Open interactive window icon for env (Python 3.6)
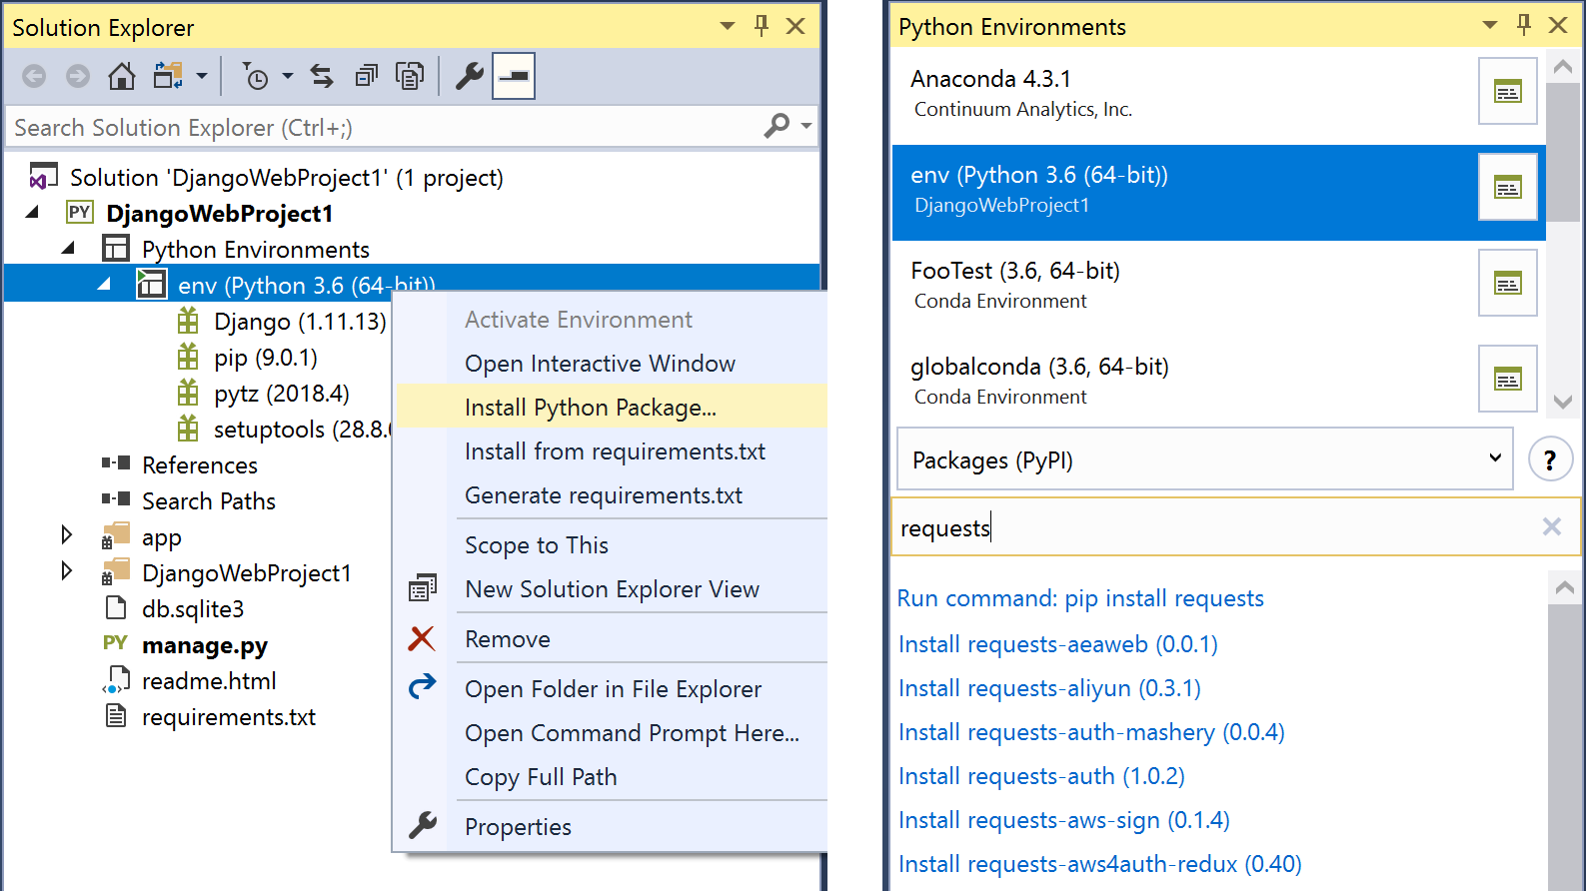The height and width of the screenshot is (891, 1588). [1508, 188]
